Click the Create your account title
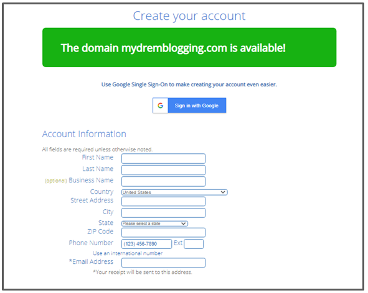368x293 pixels. tap(189, 16)
